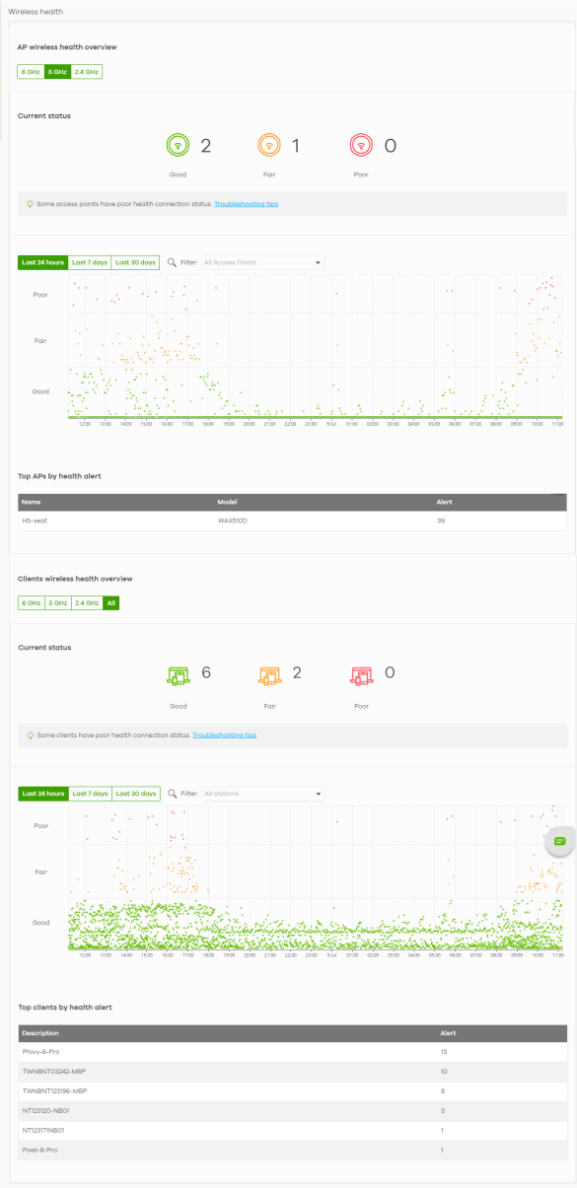577x1188 pixels.
Task: Open the All Access Points filter dropdown
Action: point(262,263)
